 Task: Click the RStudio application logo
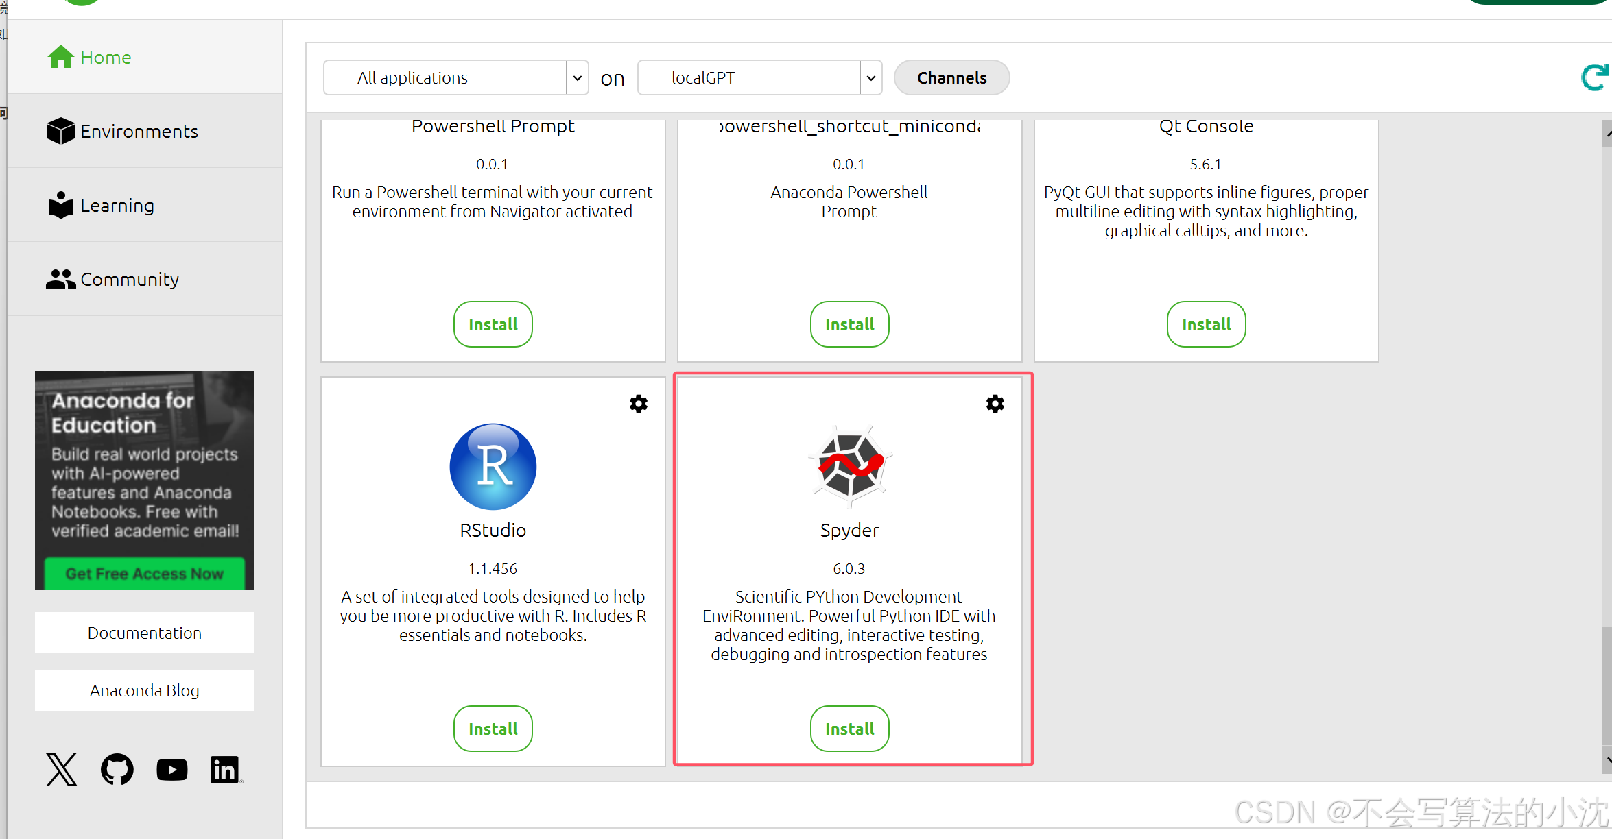[493, 466]
